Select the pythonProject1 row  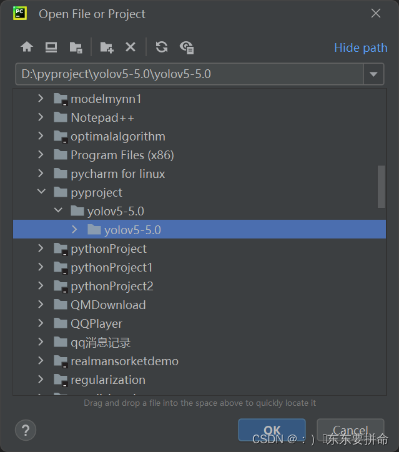coord(199,267)
